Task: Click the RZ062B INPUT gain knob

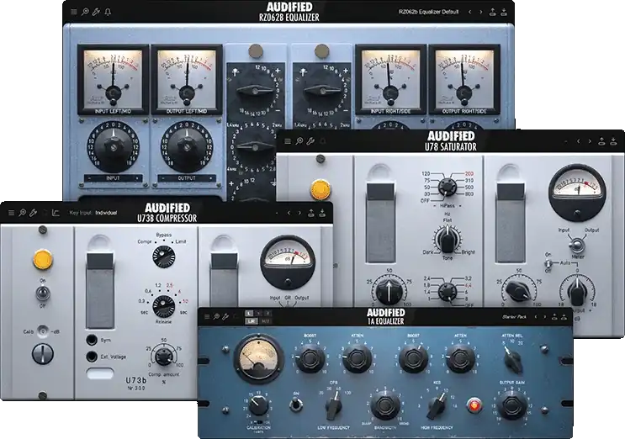Action: click(x=114, y=146)
